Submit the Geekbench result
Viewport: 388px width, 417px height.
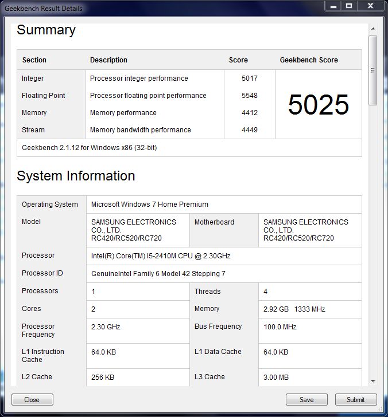point(356,399)
